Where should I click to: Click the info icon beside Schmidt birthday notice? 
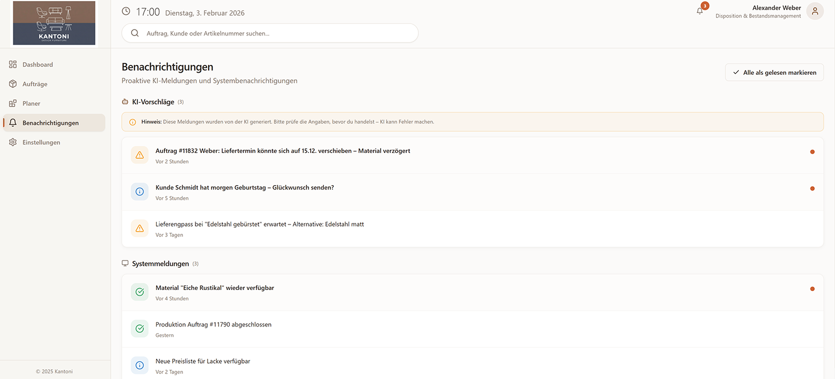pyautogui.click(x=139, y=192)
